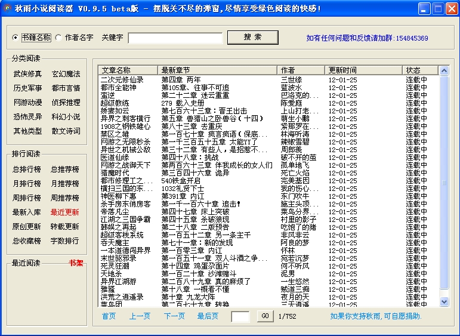Select the 作者名字 radio button
The height and width of the screenshot is (336, 460).
[58, 38]
